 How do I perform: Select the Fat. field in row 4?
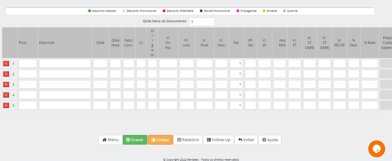tap(236, 95)
